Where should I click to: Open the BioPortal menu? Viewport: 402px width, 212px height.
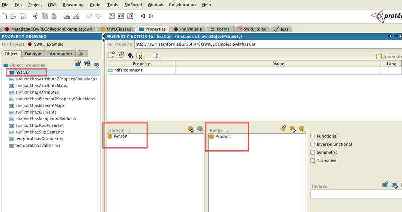coord(133,5)
